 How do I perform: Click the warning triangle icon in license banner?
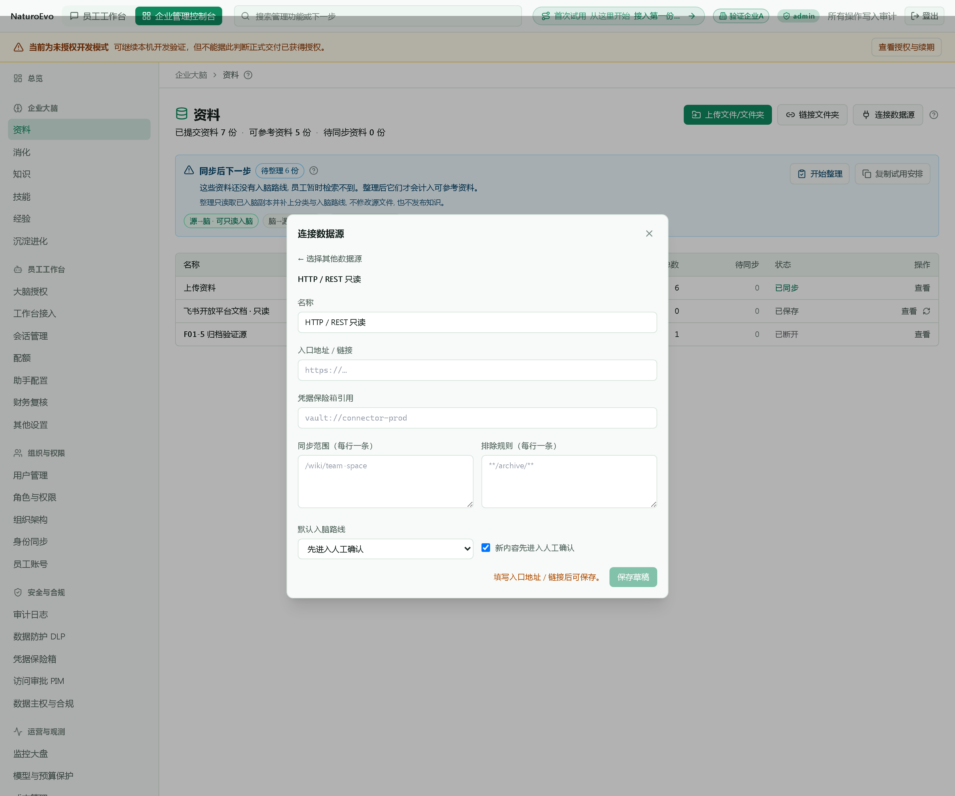point(19,47)
